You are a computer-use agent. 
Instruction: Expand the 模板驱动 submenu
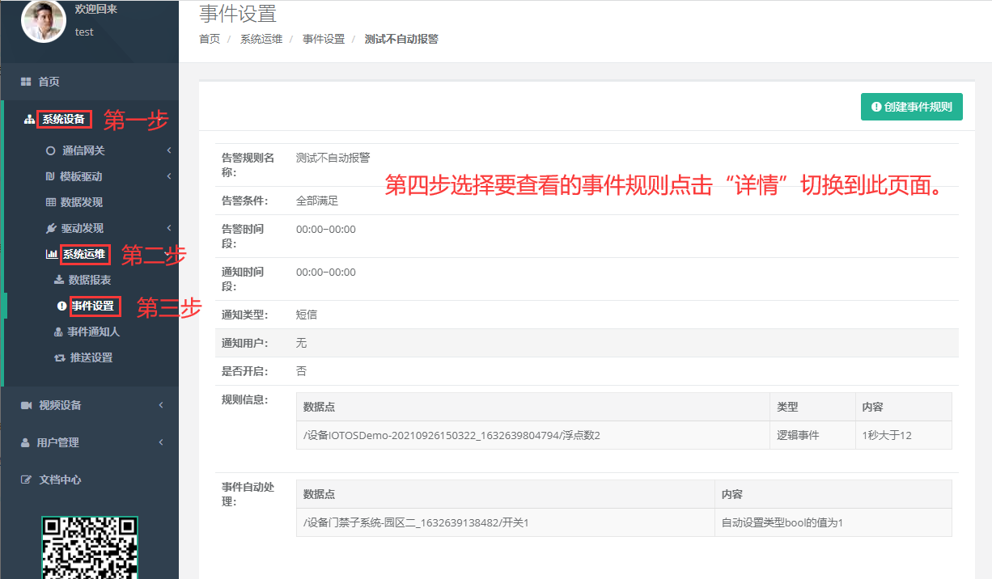(x=168, y=175)
